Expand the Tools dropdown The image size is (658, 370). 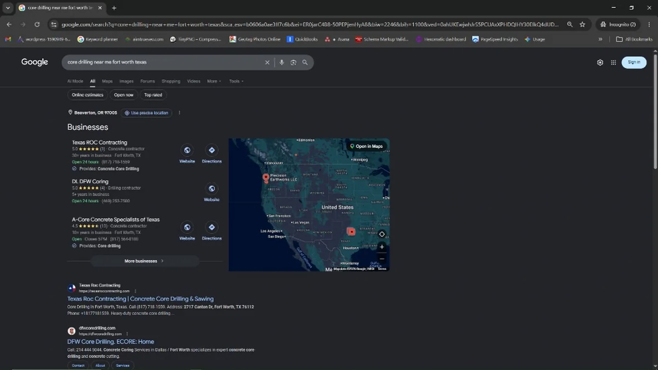pyautogui.click(x=236, y=81)
